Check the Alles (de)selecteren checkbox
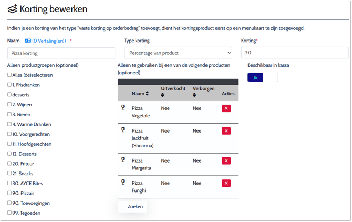Image resolution: width=352 pixels, height=222 pixels. pos(9,75)
